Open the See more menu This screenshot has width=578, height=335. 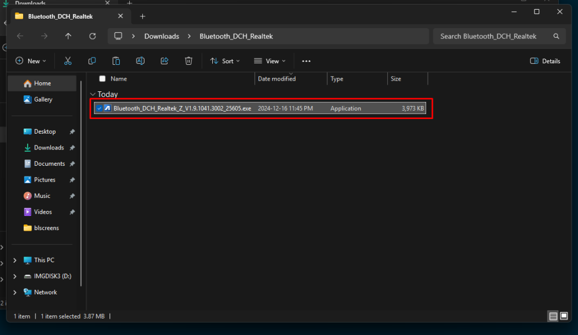(x=306, y=60)
